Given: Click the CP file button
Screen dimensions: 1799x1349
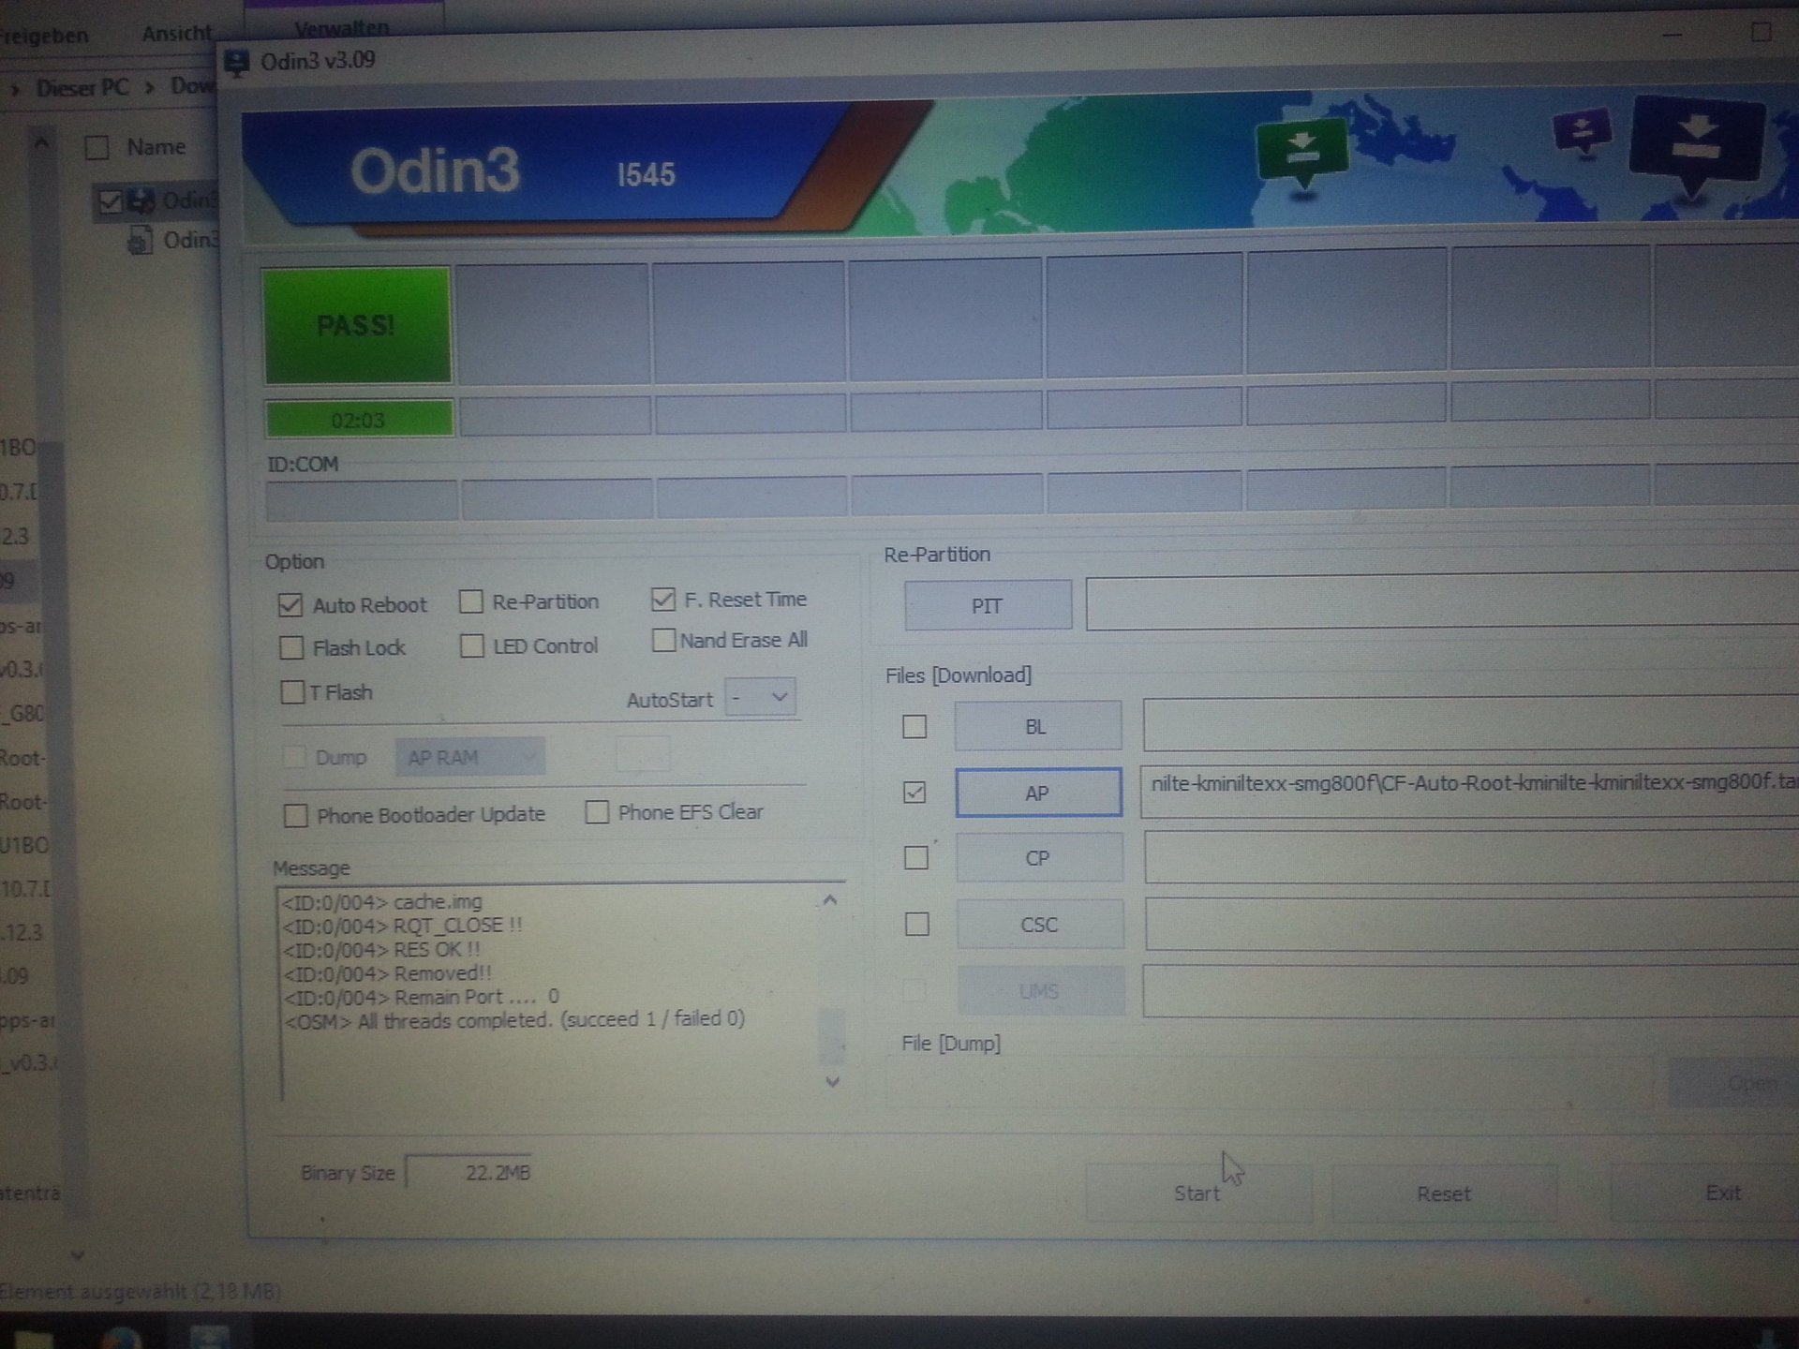Looking at the screenshot, I should pos(1039,858).
